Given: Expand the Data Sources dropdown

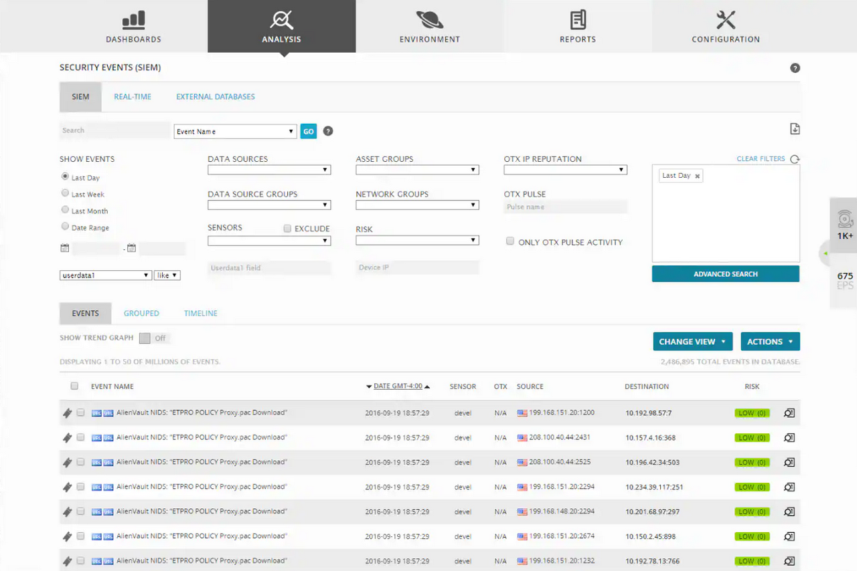Looking at the screenshot, I should (x=269, y=170).
